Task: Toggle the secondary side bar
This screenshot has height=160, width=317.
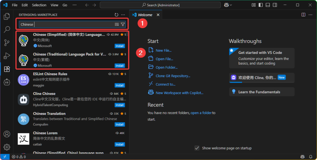Action: point(275,5)
